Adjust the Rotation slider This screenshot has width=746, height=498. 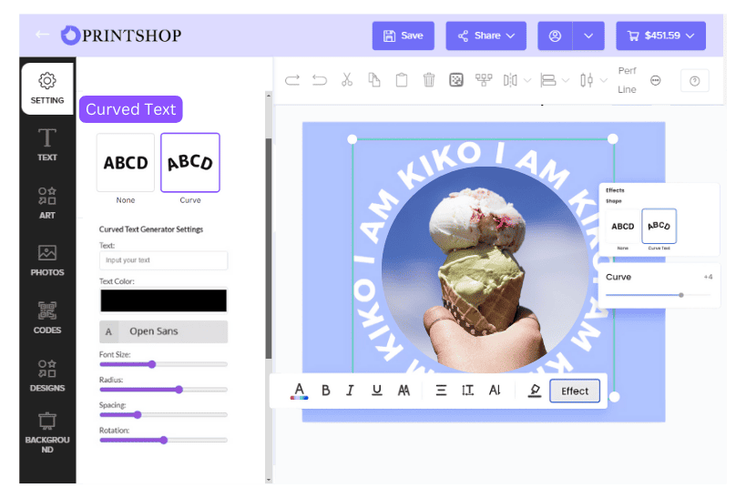[x=164, y=440]
